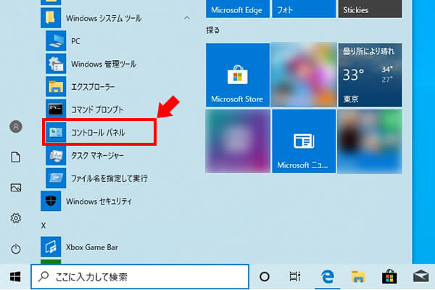
Task: Launch the タスク マネージャー icon
Action: 56,155
